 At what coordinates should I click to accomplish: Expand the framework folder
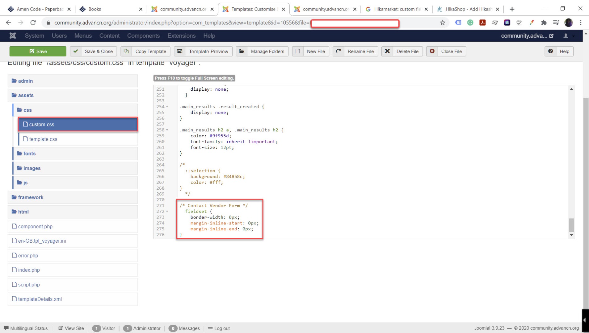[31, 197]
